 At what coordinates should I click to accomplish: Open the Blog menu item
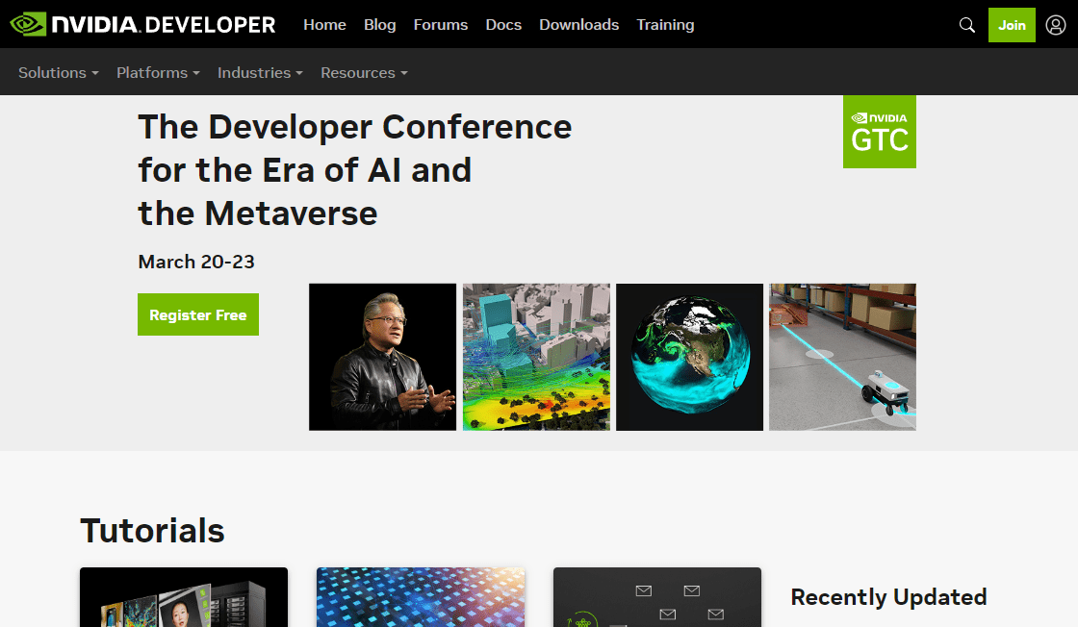click(379, 25)
